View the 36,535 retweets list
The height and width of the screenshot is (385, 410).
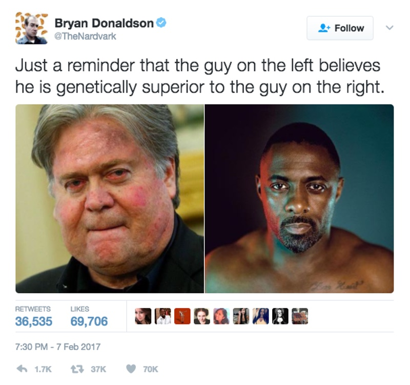click(33, 316)
